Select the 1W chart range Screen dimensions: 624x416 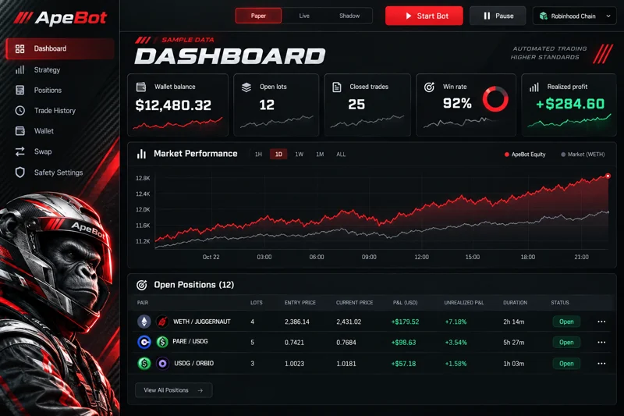pyautogui.click(x=300, y=154)
